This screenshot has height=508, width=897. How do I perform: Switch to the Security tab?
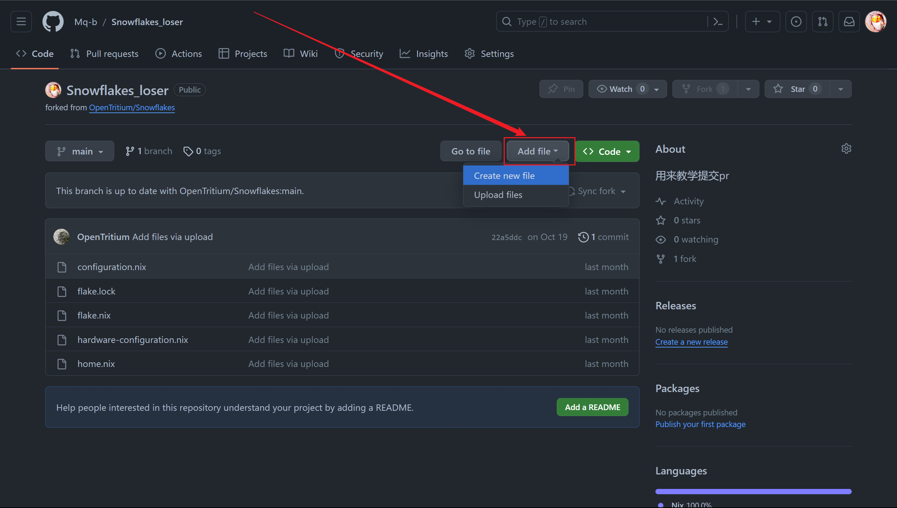tap(359, 54)
